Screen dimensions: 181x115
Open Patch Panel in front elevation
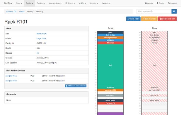(x=110, y=100)
